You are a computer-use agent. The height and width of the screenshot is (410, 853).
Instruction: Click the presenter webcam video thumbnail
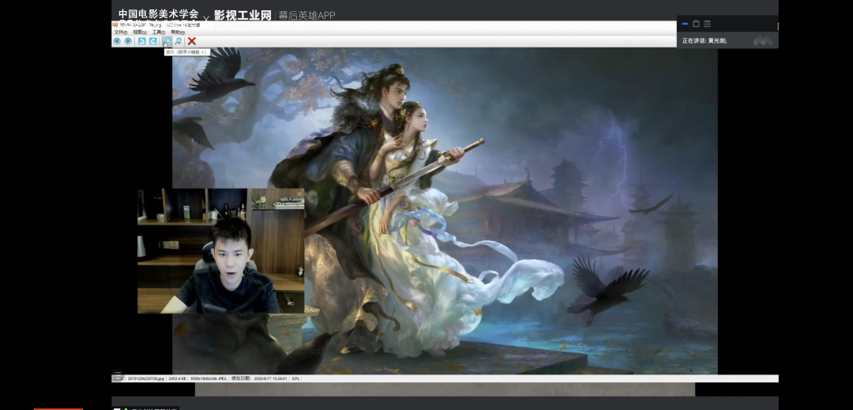tap(220, 250)
